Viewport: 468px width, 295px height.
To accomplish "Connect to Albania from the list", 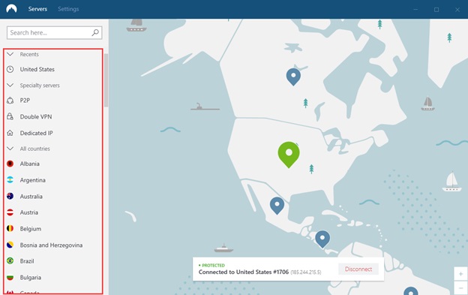I will pos(30,164).
